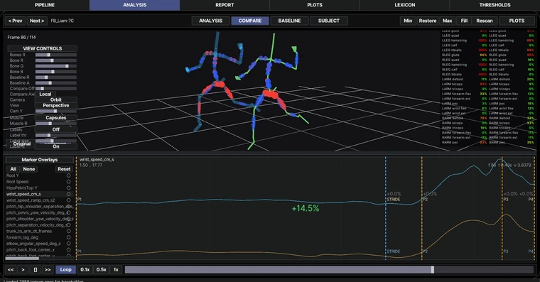The height and width of the screenshot is (282, 540).
Task: Enable Root Speed overlay radio
Action: tap(68, 182)
